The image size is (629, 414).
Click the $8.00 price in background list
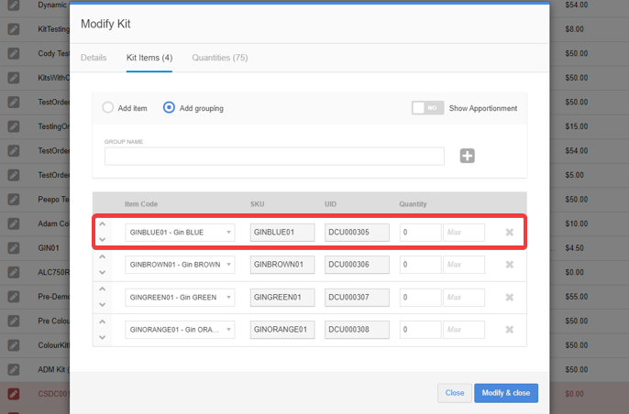point(574,29)
